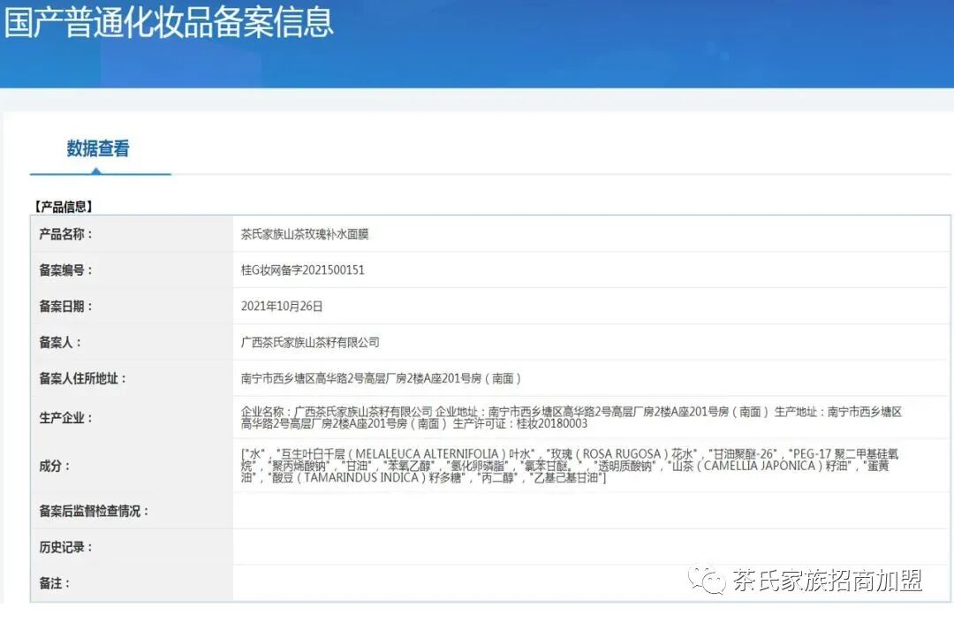Select product name 茶氏家族山茶玫瑰补水面膜

pos(305,234)
